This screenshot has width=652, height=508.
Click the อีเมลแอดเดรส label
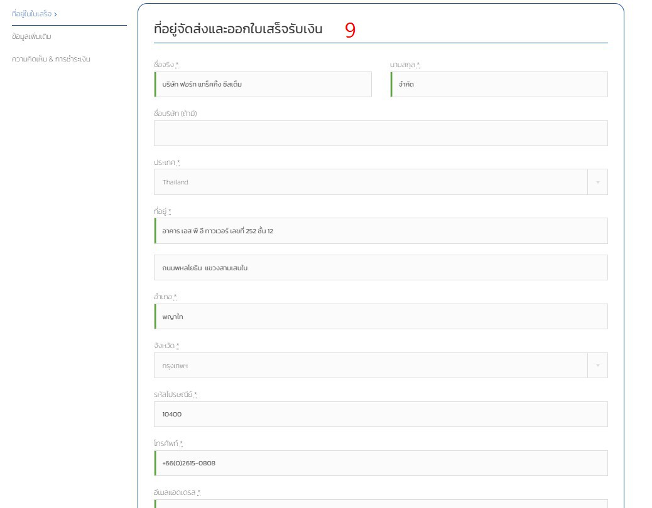177,492
